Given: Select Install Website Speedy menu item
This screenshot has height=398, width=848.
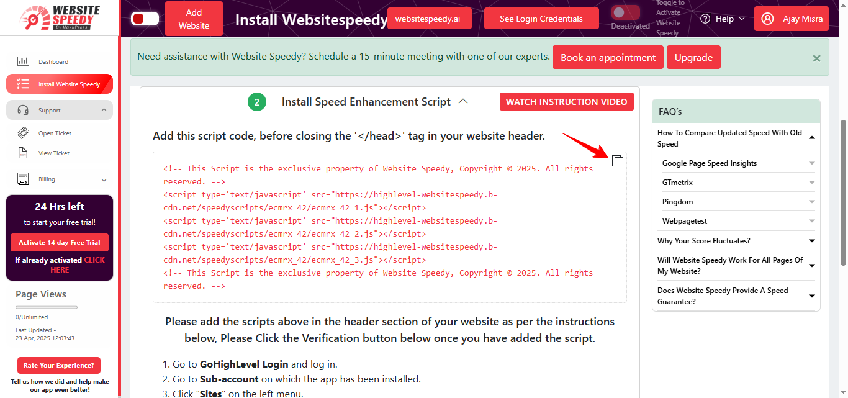Looking at the screenshot, I should pyautogui.click(x=60, y=84).
